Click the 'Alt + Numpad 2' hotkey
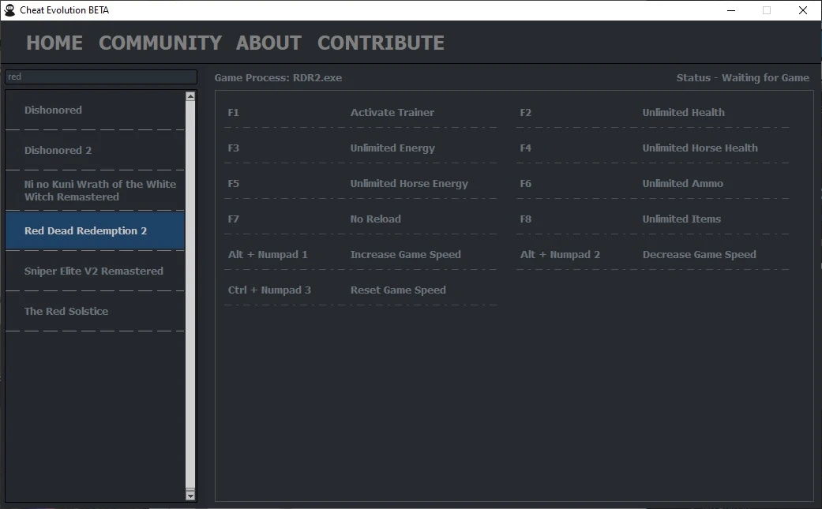Viewport: 822px width, 509px height. (560, 254)
